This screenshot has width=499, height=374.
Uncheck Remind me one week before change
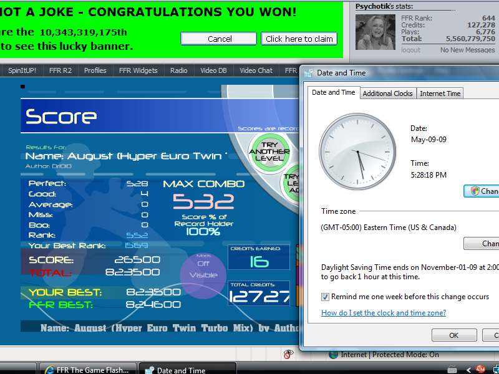(325, 297)
